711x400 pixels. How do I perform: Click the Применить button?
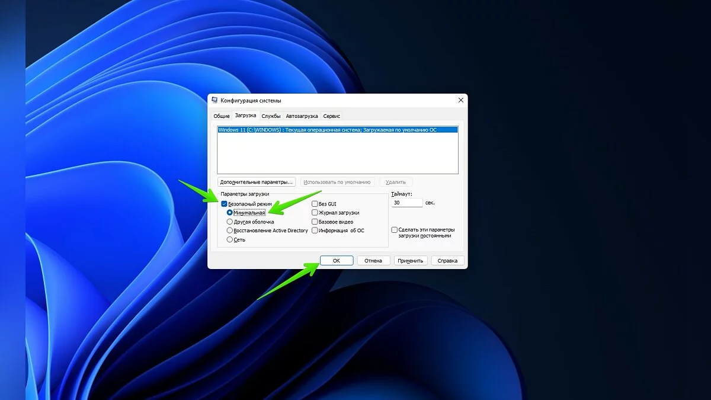point(411,261)
